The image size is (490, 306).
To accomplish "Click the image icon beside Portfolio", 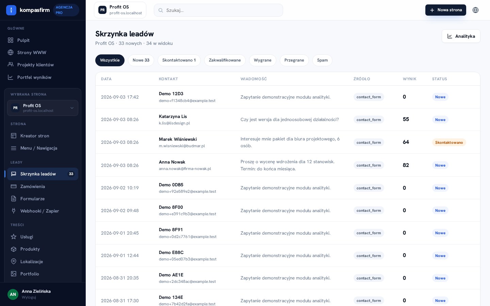I will coord(14,274).
